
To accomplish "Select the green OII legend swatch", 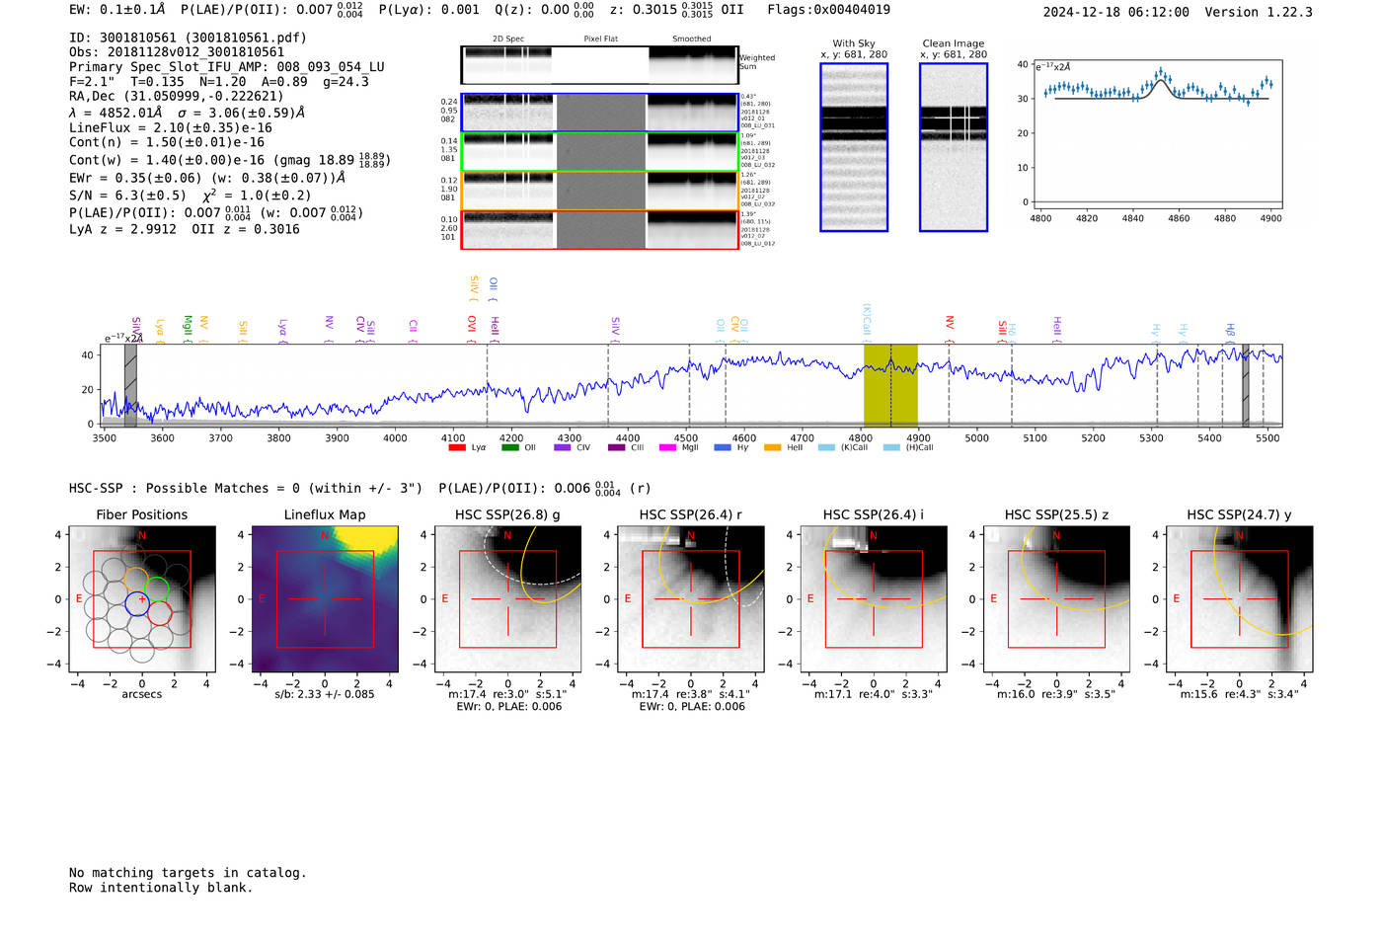I will click(509, 448).
